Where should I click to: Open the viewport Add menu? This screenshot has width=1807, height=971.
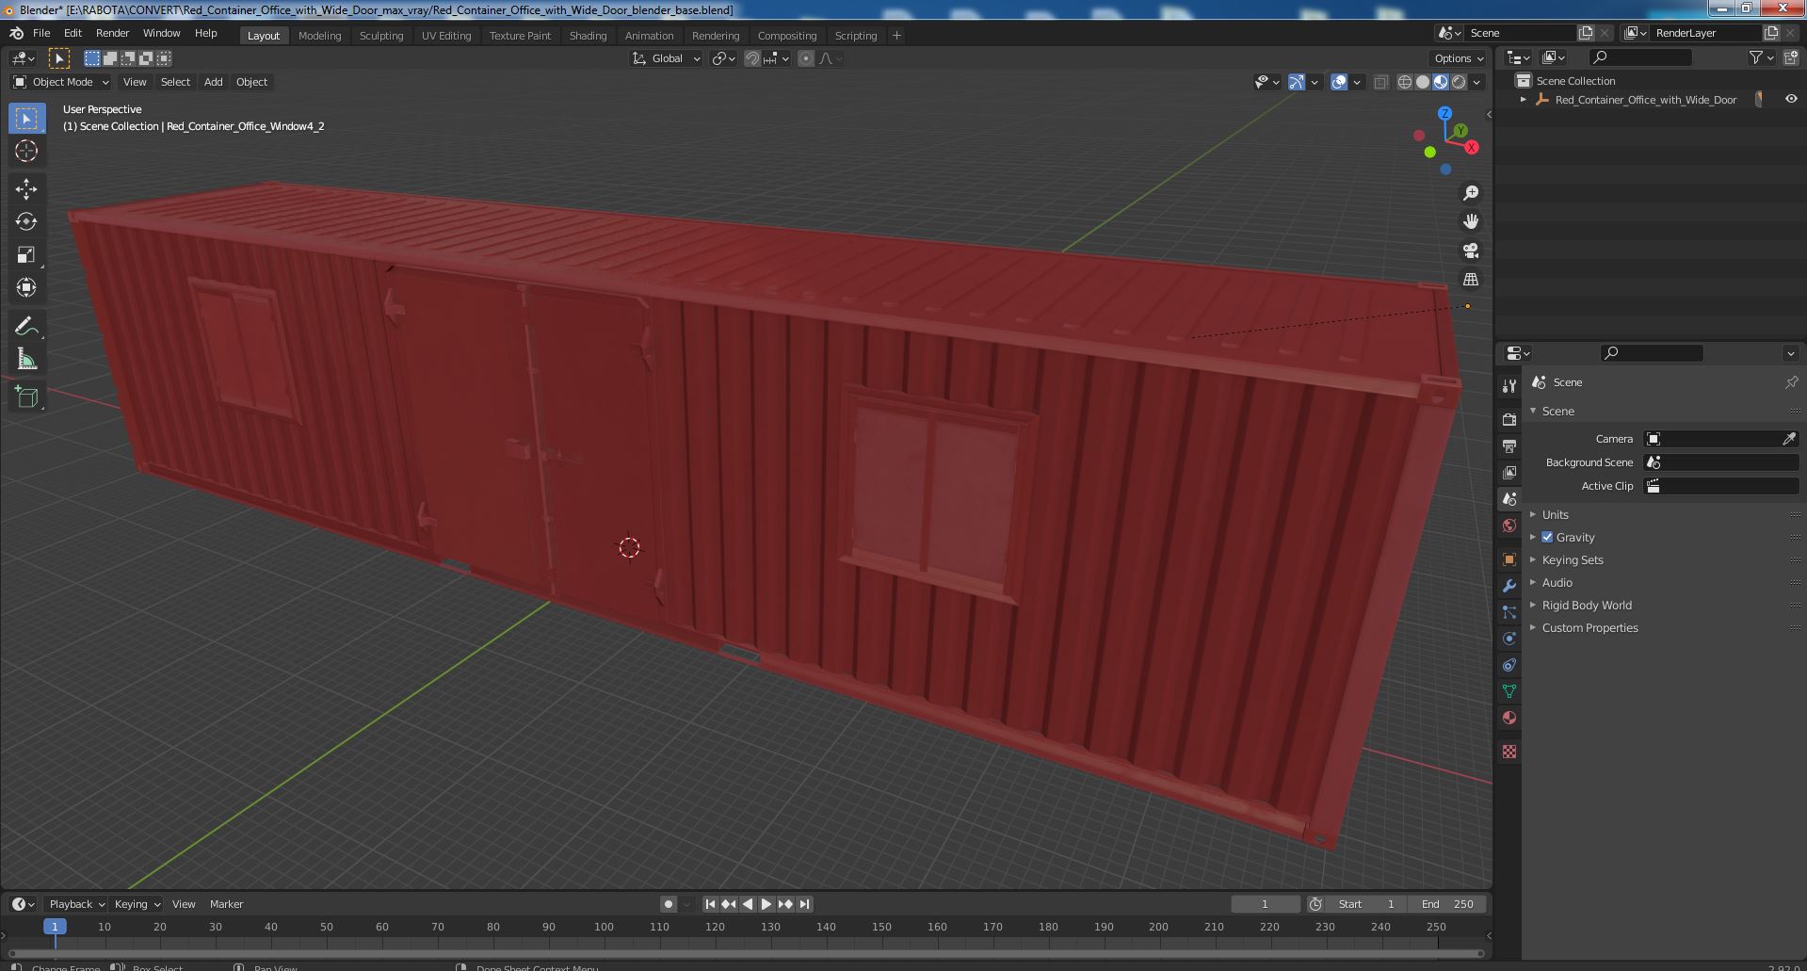coord(214,82)
